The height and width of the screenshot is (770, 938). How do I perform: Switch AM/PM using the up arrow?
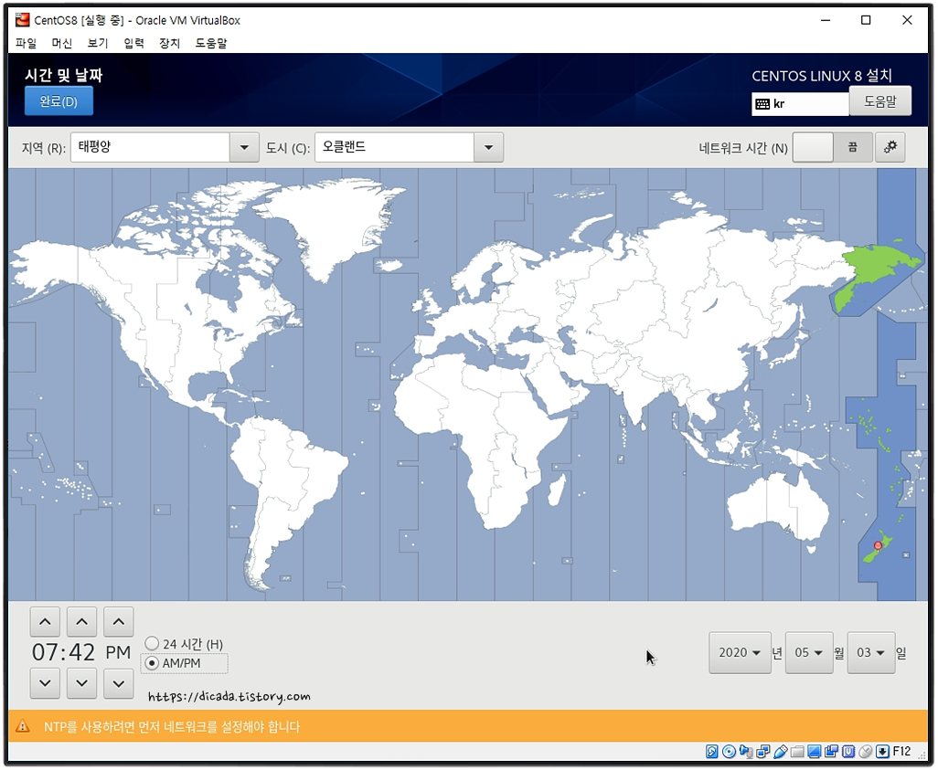[119, 622]
